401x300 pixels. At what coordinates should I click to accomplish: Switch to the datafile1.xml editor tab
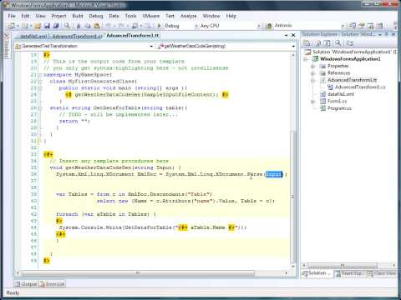pos(33,36)
